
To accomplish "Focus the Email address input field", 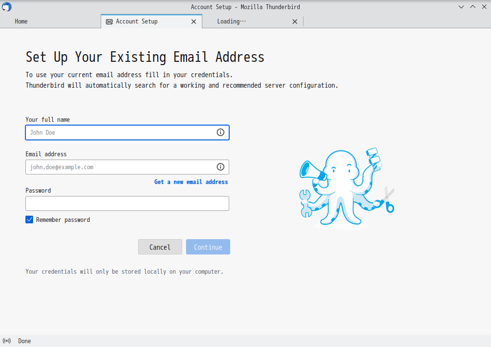I will (x=127, y=167).
